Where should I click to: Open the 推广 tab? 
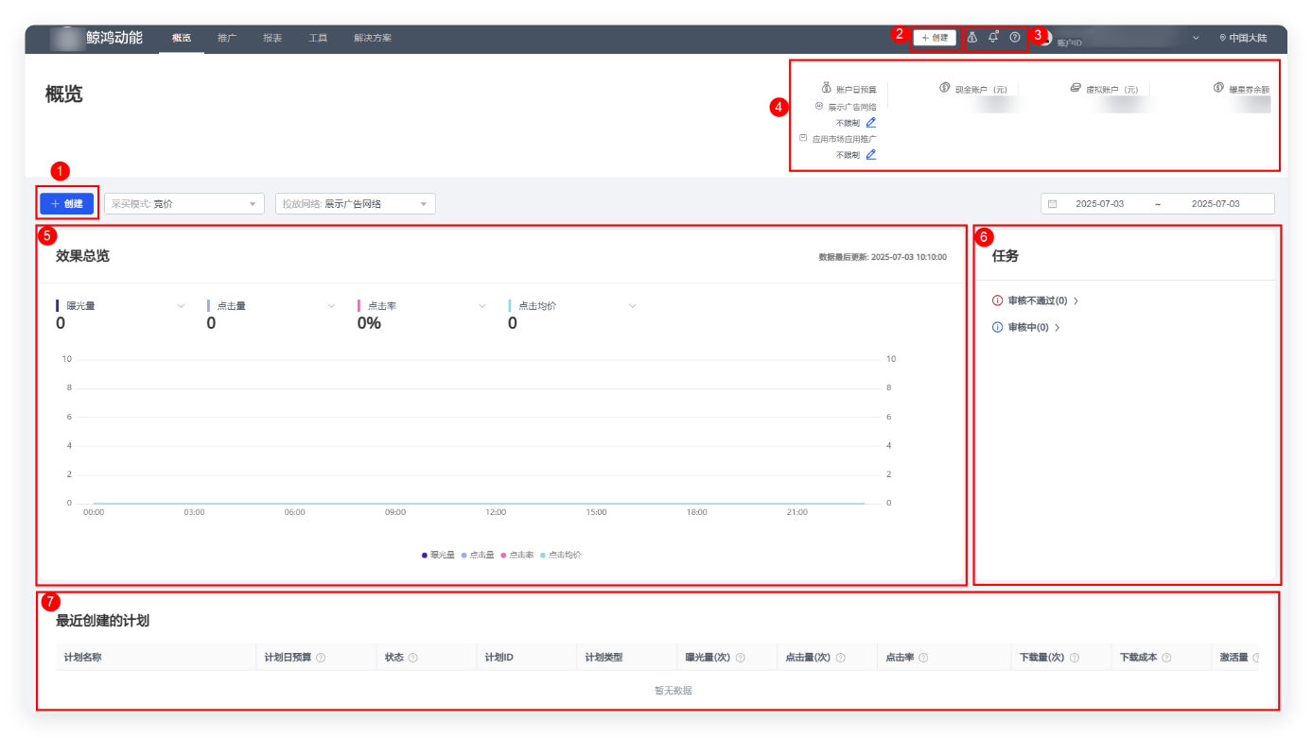coord(227,38)
